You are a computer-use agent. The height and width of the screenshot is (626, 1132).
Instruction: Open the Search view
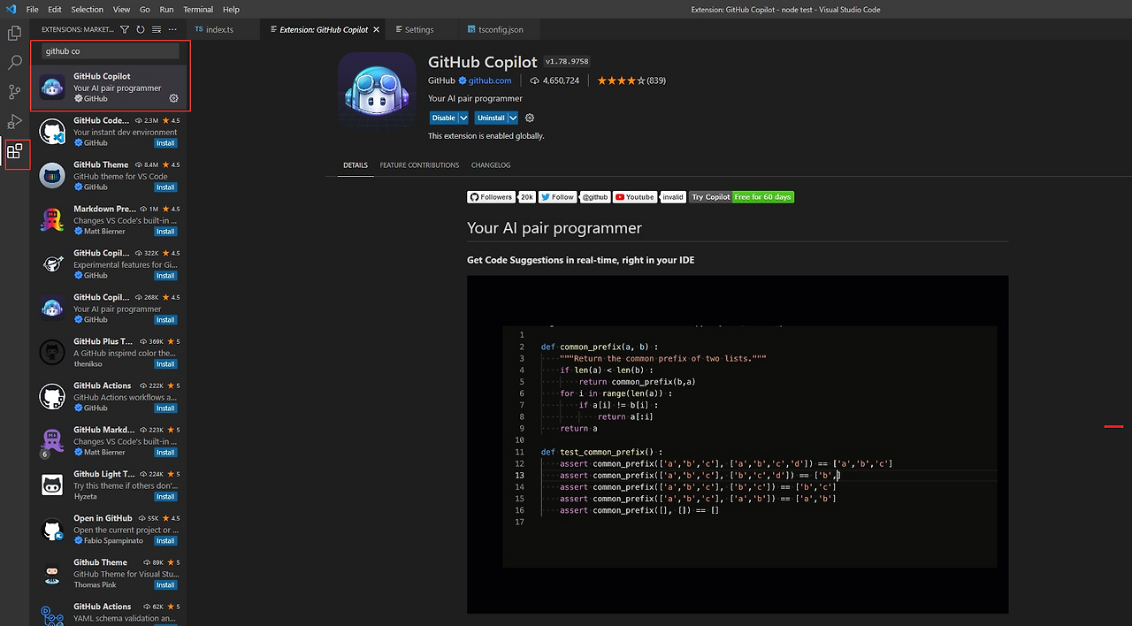13,62
